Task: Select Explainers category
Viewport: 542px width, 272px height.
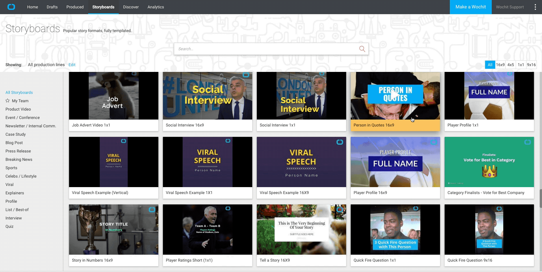Action: pos(15,193)
